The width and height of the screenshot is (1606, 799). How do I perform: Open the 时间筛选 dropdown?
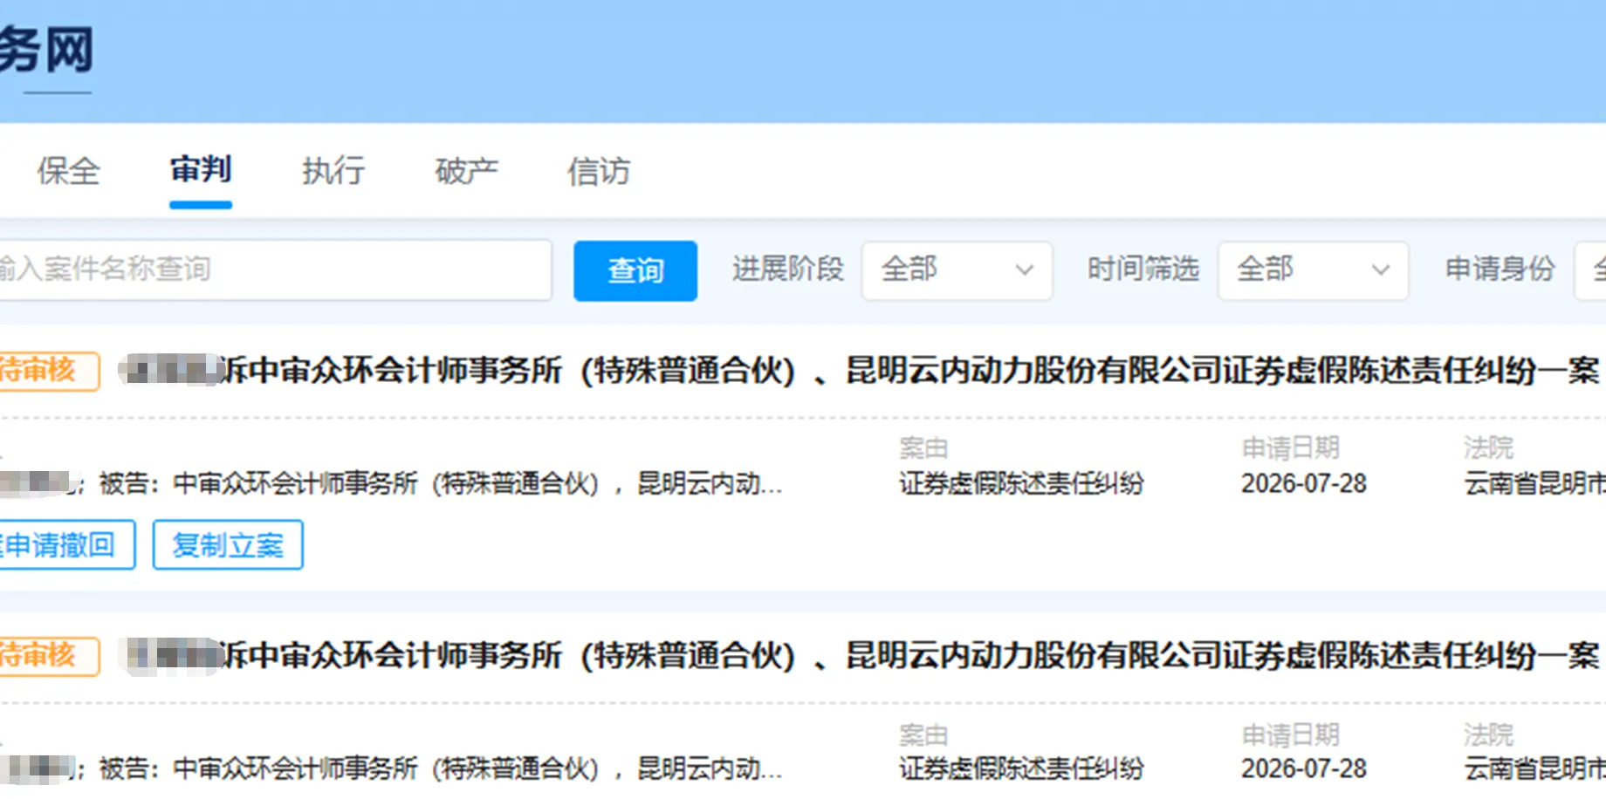(1313, 270)
